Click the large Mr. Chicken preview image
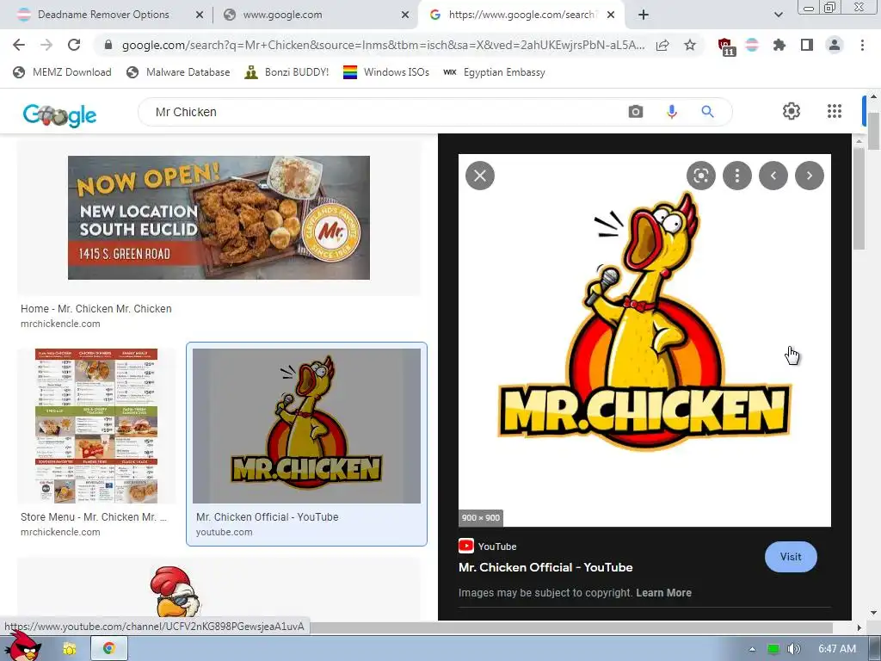The width and height of the screenshot is (881, 661). (644, 340)
